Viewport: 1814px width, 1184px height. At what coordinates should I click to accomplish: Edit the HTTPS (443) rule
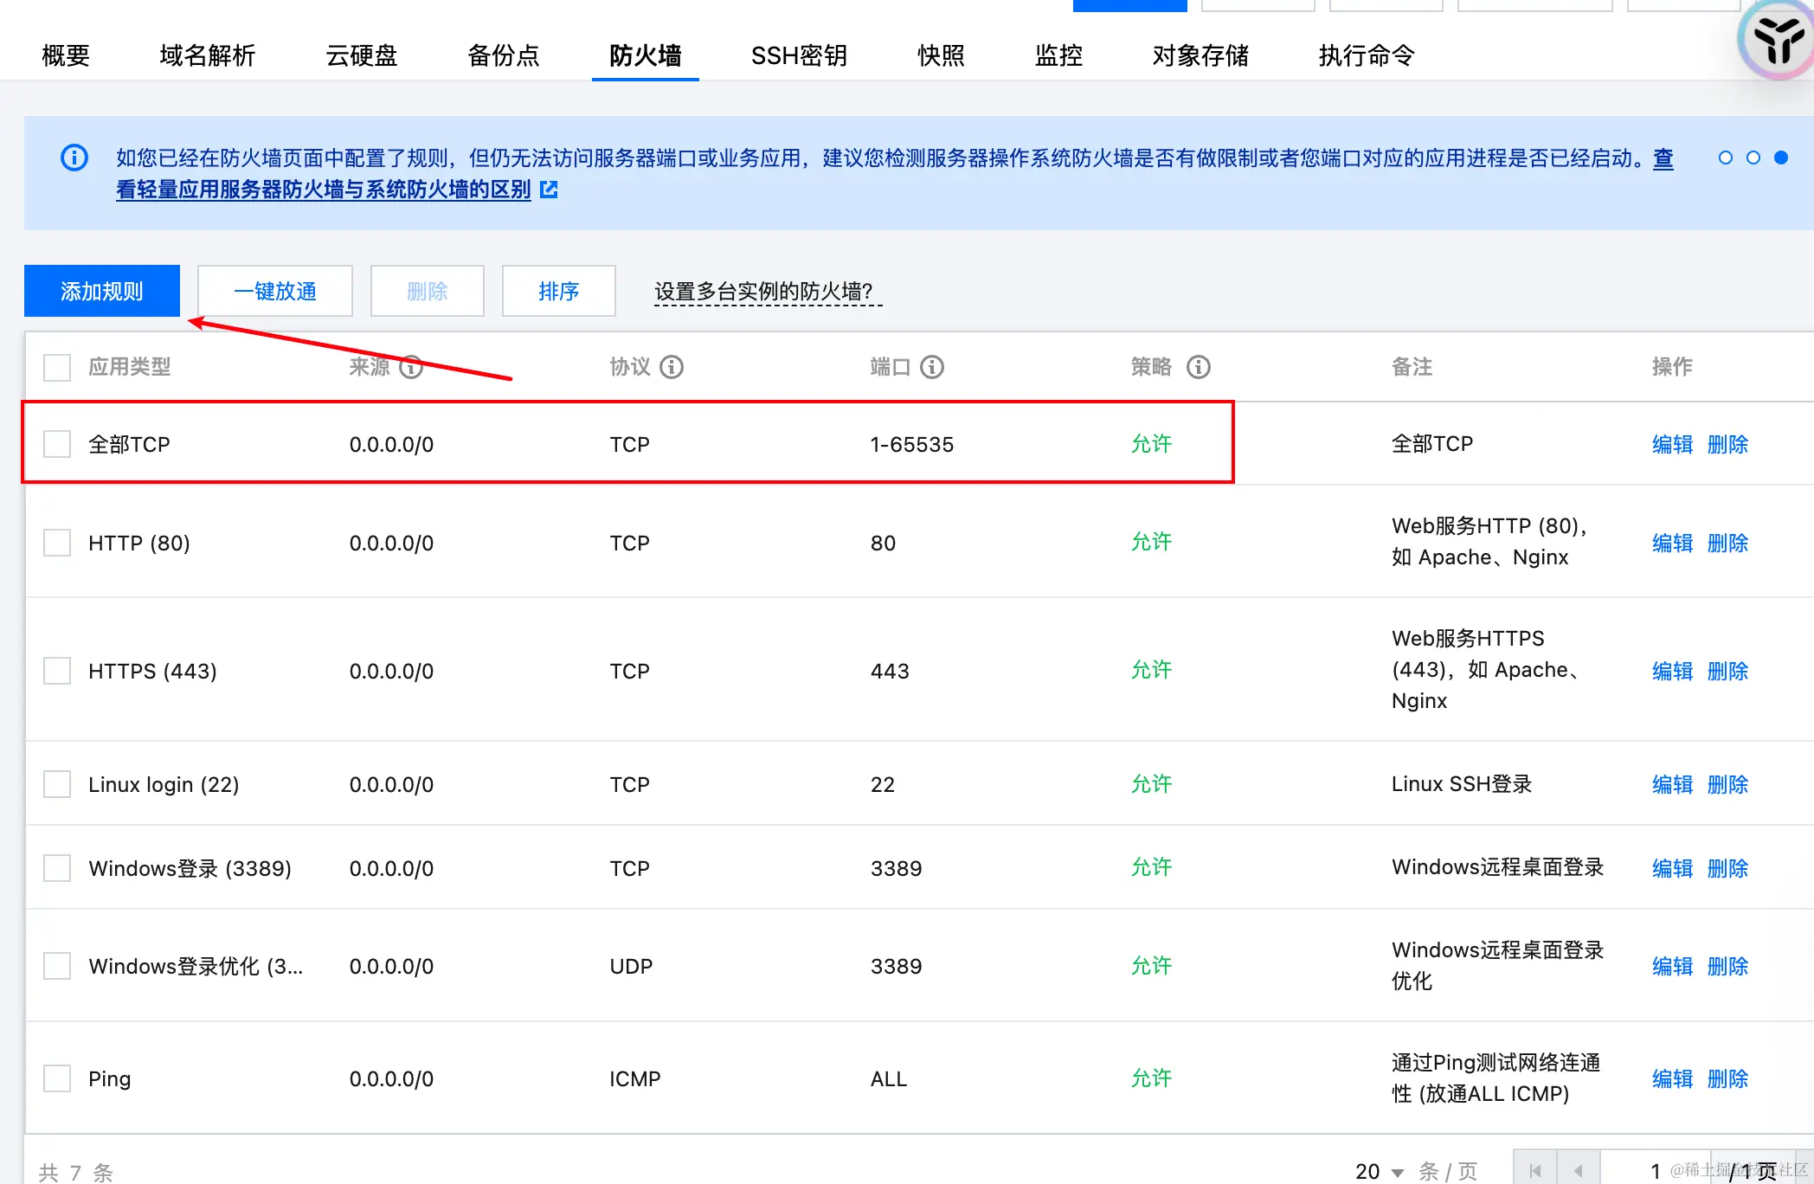click(1673, 671)
